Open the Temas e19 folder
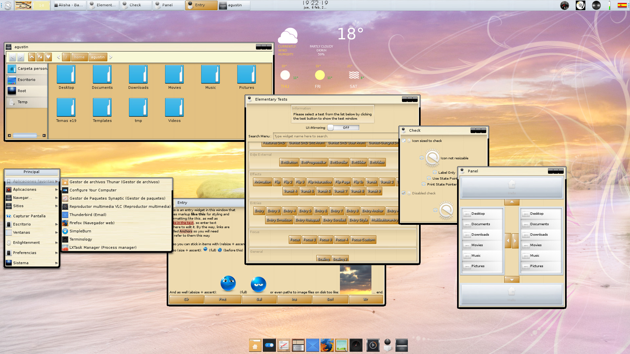 coord(66,110)
